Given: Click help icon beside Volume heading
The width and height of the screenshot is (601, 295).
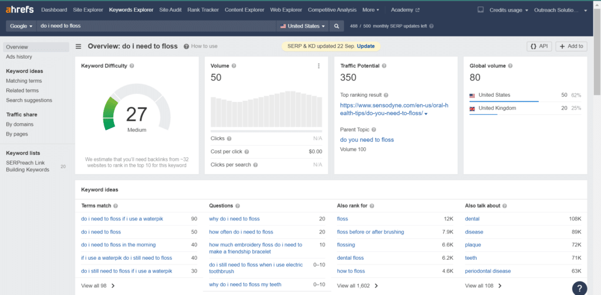Looking at the screenshot, I should (234, 66).
